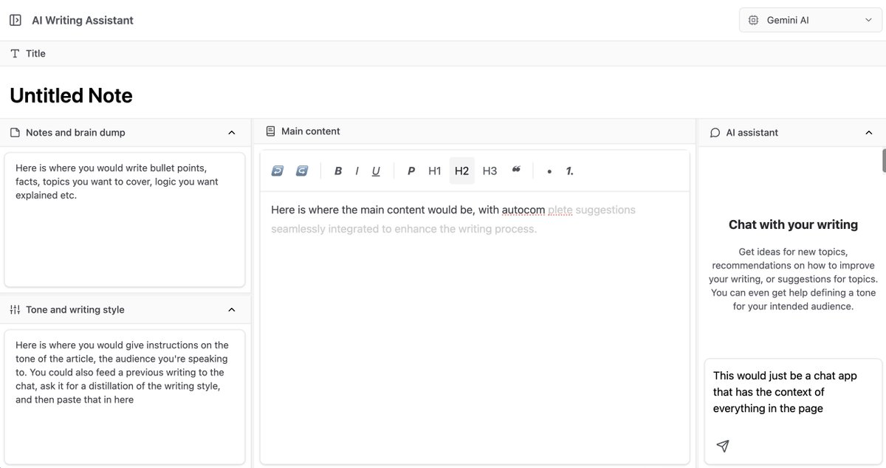Click the note icon beside Notes and brain dump
This screenshot has height=468, width=886.
click(x=15, y=133)
